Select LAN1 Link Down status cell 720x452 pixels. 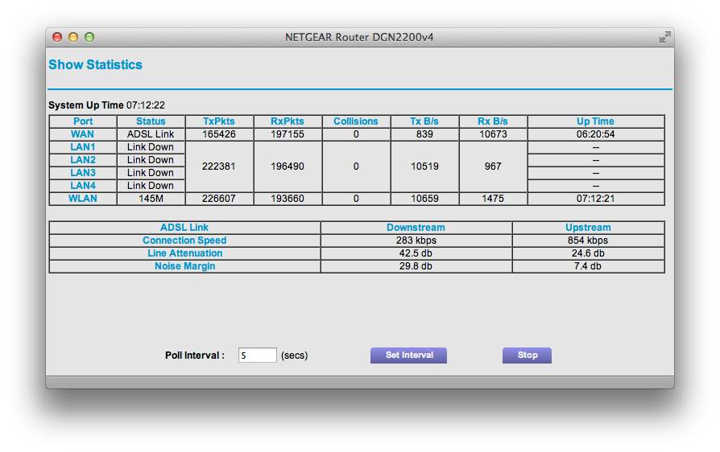(151, 147)
